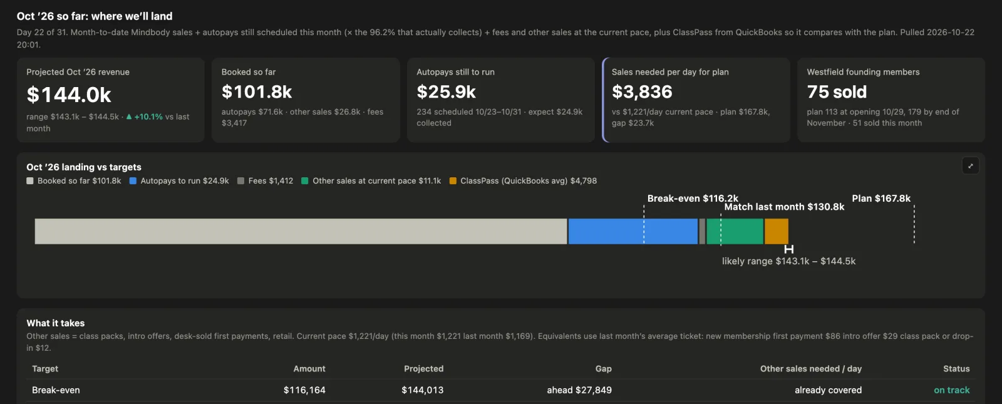Click the 'ahead $27,849' gap cell
Image resolution: width=1002 pixels, height=404 pixels.
[579, 390]
